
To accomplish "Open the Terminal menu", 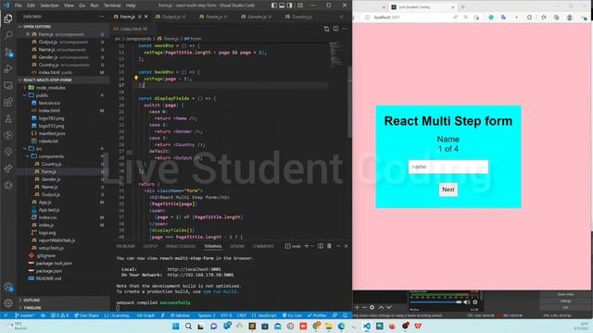I will 112,6.
